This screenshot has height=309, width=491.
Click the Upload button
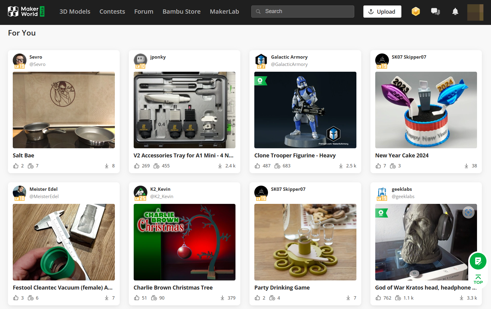point(382,12)
